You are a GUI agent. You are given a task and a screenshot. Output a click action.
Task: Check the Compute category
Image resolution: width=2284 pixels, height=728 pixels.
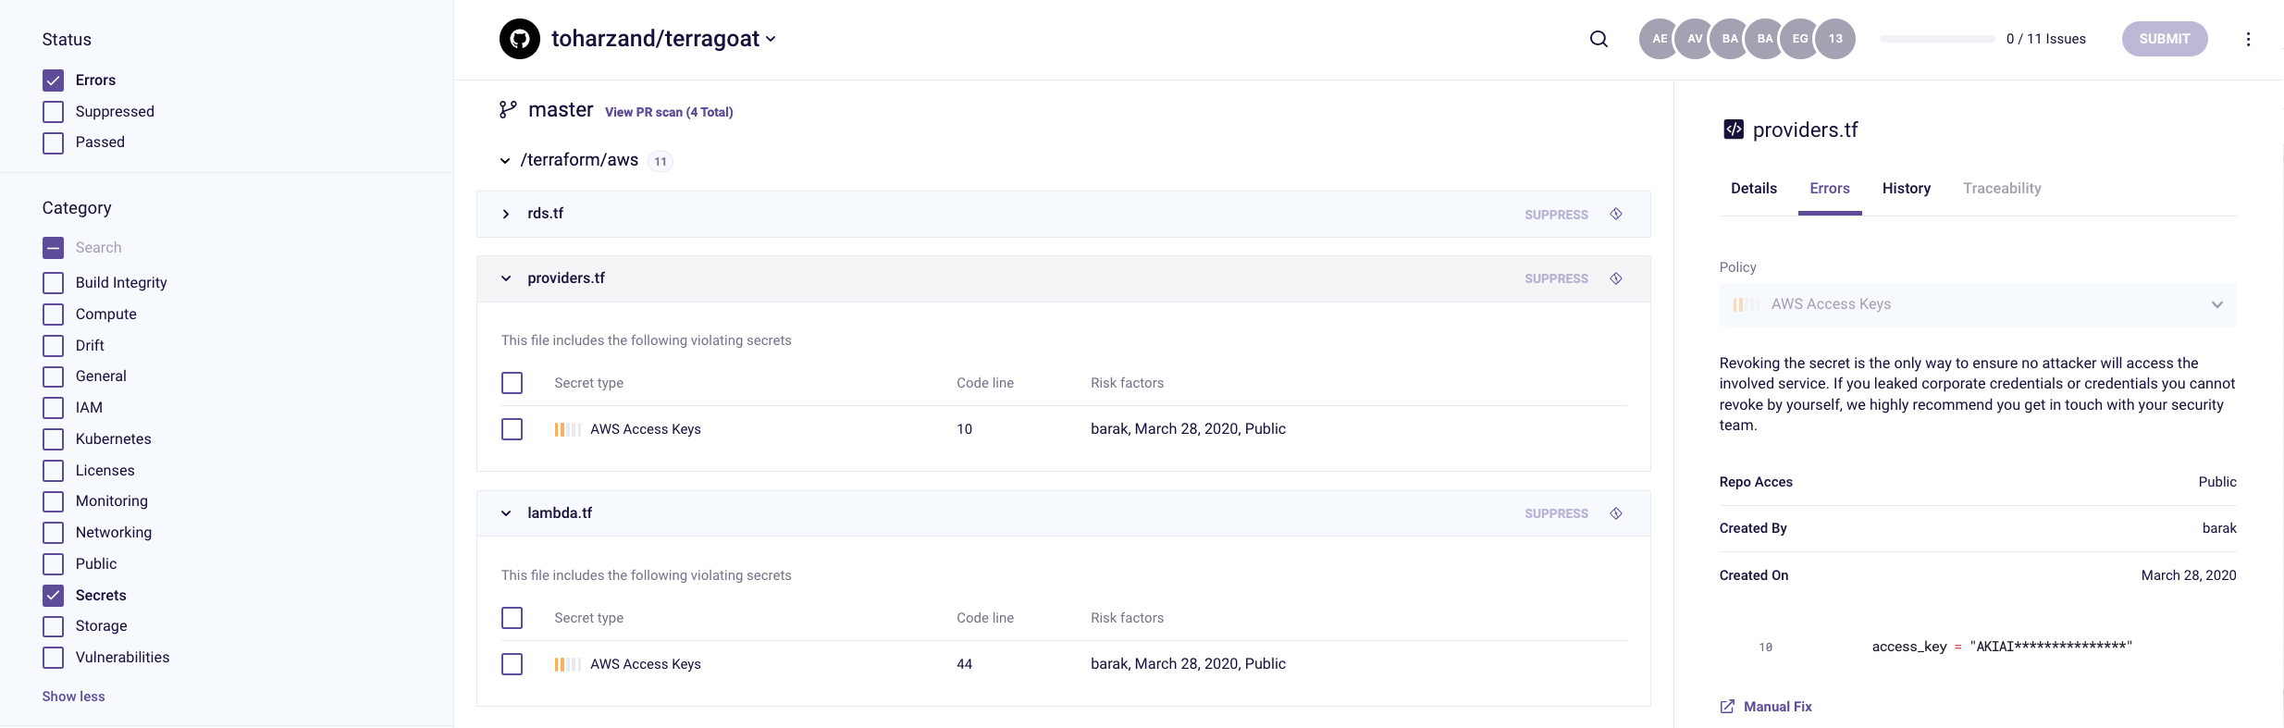coord(54,315)
